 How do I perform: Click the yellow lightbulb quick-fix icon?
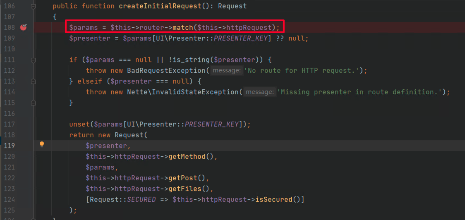coord(41,144)
